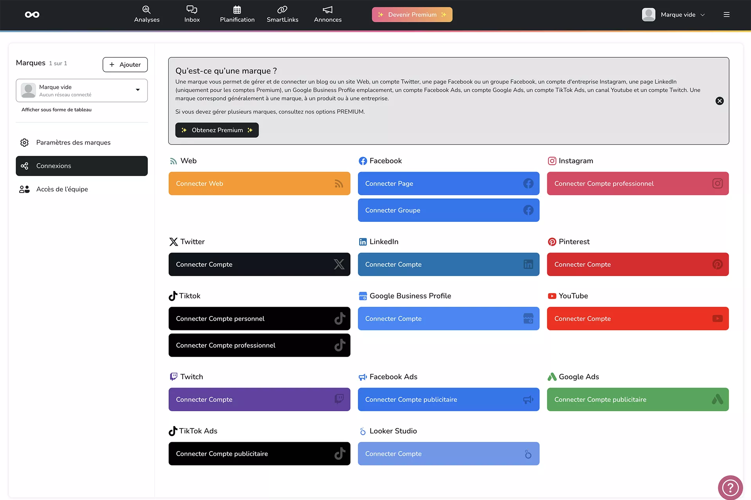Click the Analyses magnifier icon
This screenshot has width=751, height=500.
(x=146, y=9)
